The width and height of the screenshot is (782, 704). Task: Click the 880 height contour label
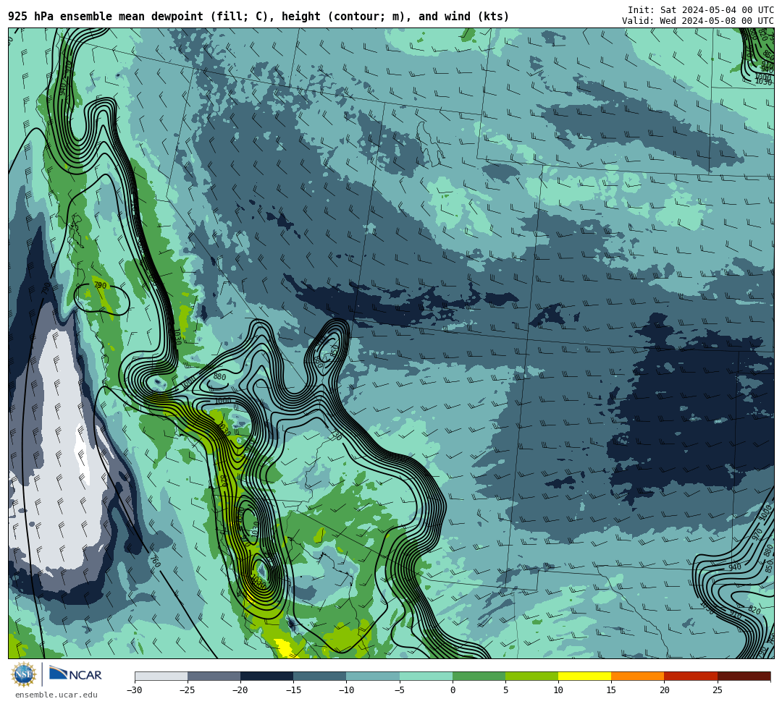(x=219, y=377)
